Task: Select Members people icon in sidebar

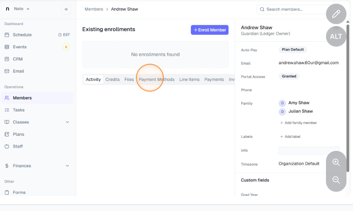Action: (x=7, y=98)
